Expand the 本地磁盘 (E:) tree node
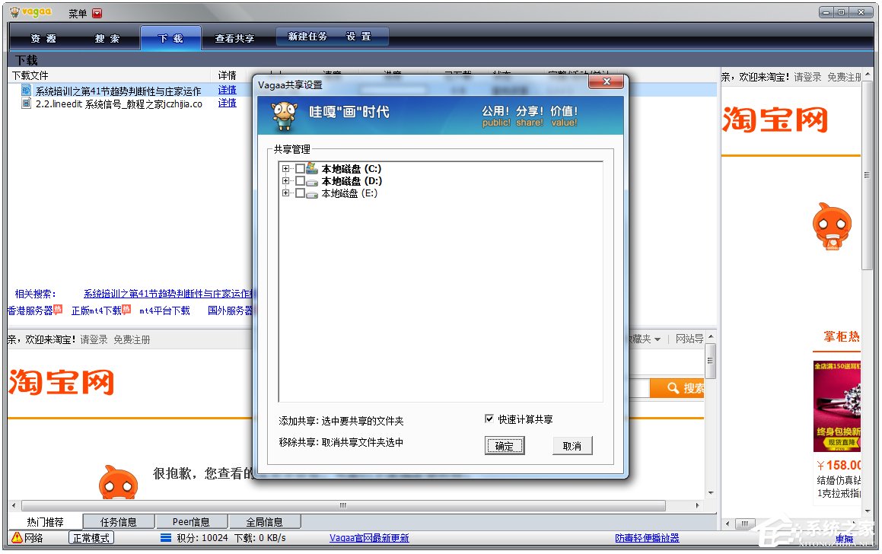The image size is (882, 554). click(285, 193)
